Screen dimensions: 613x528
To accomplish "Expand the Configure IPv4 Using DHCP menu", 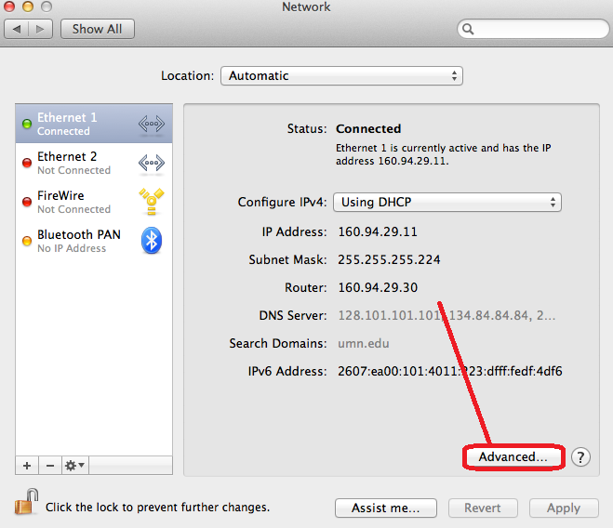I will click(x=447, y=202).
